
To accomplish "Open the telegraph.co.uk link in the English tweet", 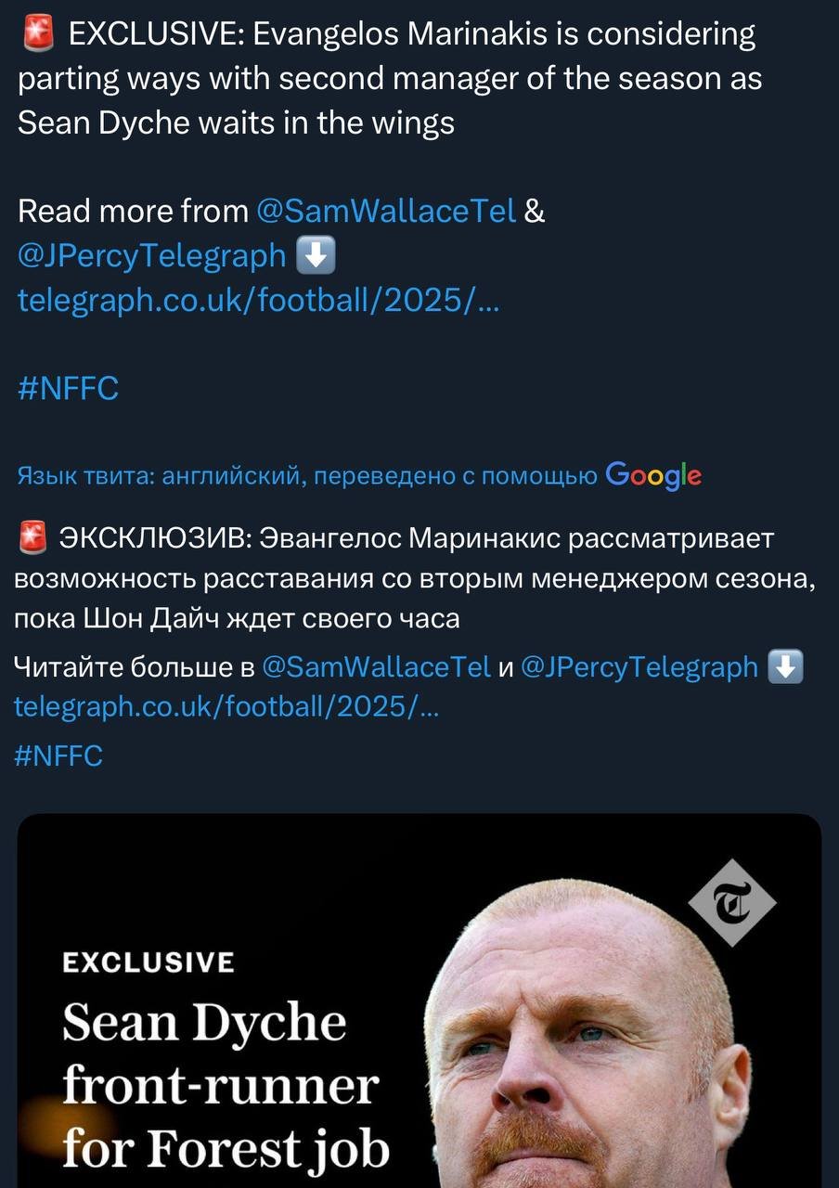I will click(x=259, y=299).
